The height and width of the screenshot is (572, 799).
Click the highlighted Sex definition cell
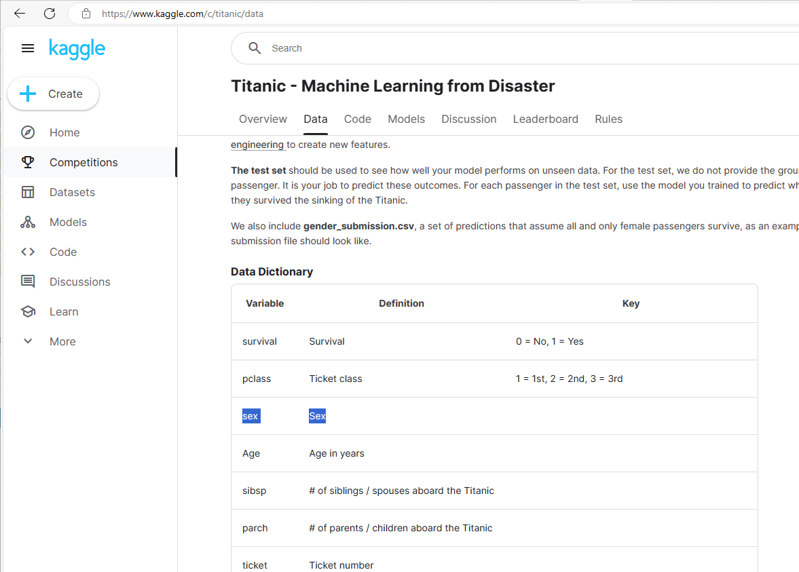point(318,416)
